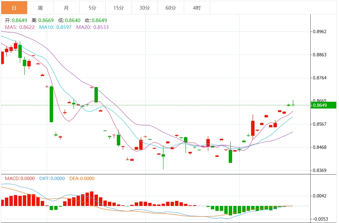The image size is (339, 223).
Task: Click the 0.8764 price axis label
Action: [320, 78]
